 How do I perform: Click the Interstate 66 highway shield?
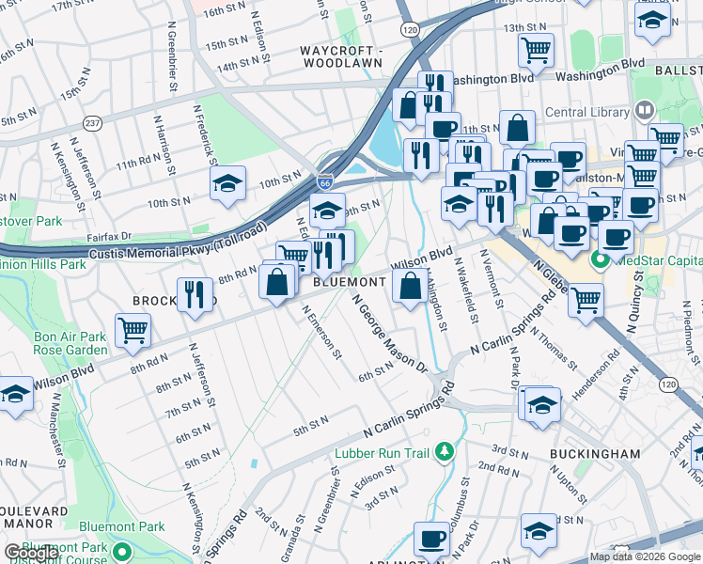(324, 182)
